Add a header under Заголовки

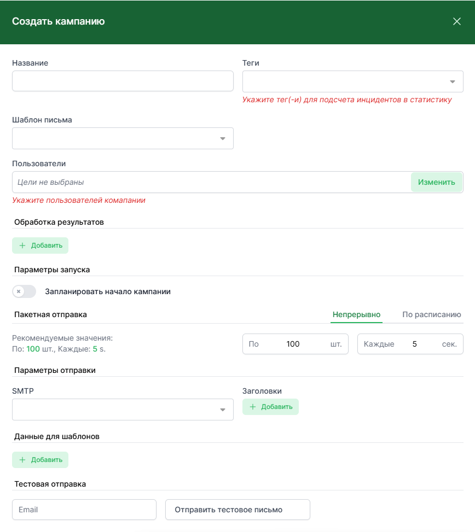(270, 407)
